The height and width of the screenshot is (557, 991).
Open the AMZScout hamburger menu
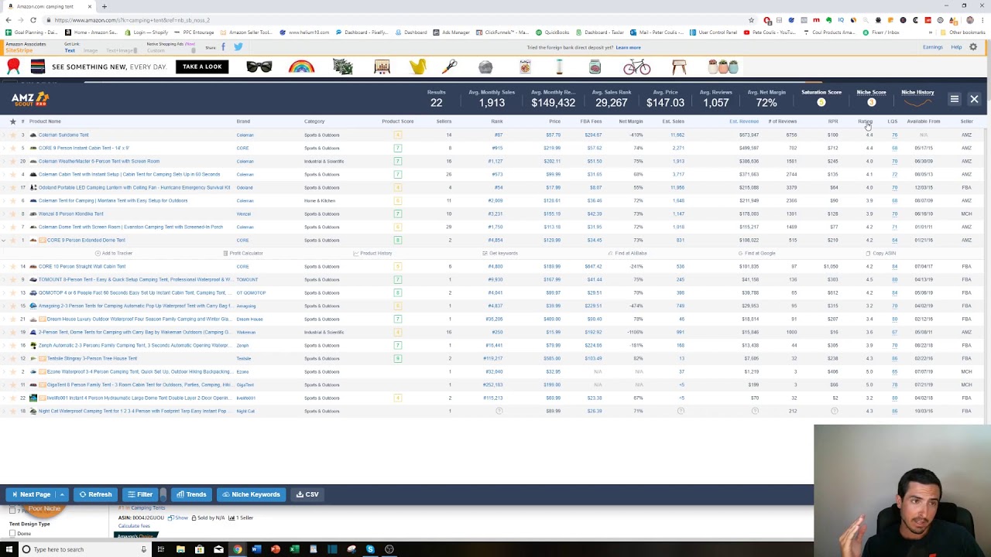[x=955, y=99]
